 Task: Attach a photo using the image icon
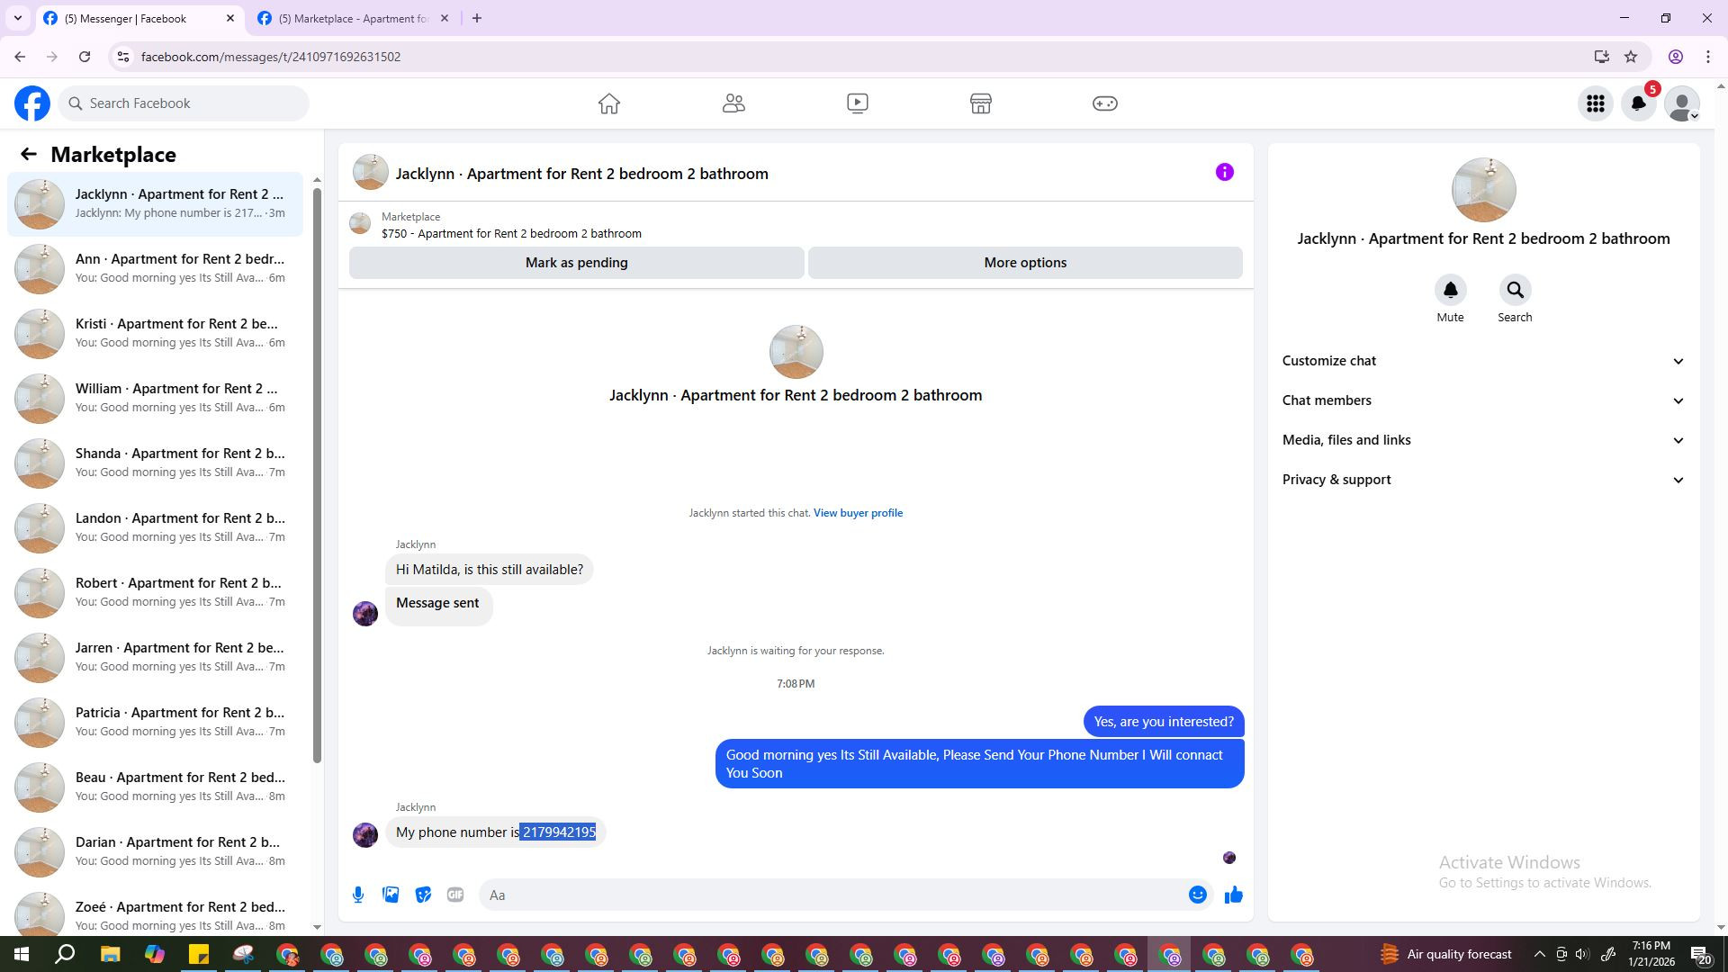click(x=391, y=895)
